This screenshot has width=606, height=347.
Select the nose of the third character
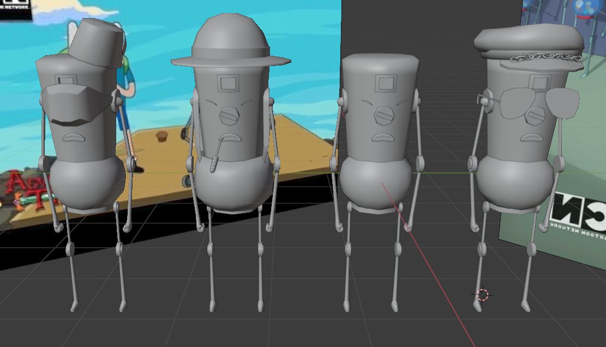point(385,116)
